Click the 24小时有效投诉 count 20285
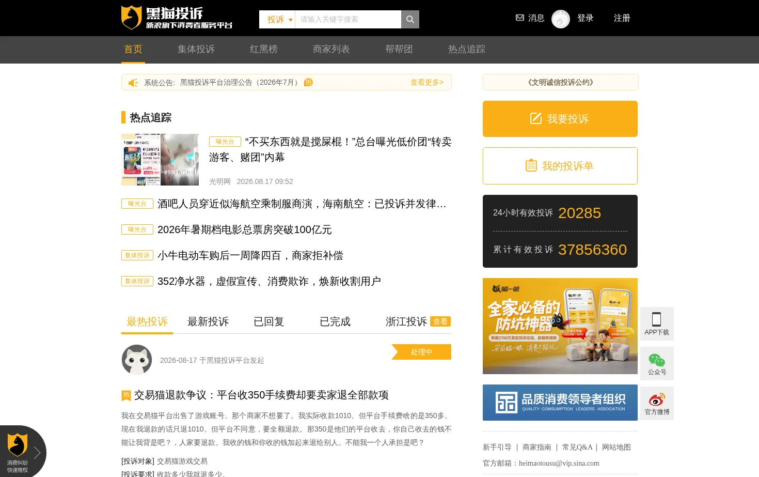Image resolution: width=759 pixels, height=477 pixels. [x=579, y=213]
